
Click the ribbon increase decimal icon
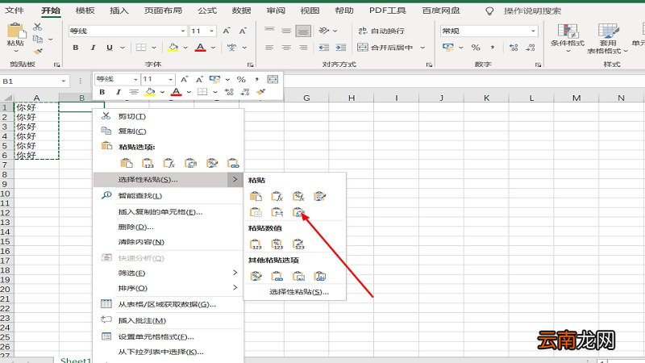(x=514, y=48)
